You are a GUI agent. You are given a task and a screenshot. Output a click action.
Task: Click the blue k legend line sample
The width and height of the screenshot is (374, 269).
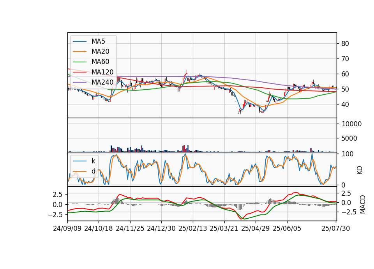click(79, 161)
